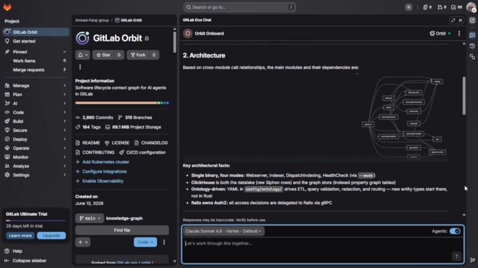This screenshot has height=268, width=478.
Task: Click the Upgrade button
Action: (51, 235)
